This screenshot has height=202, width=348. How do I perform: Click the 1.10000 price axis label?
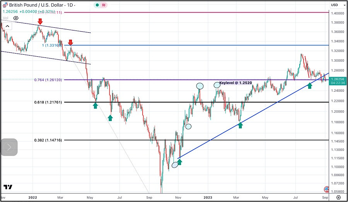[337, 167]
